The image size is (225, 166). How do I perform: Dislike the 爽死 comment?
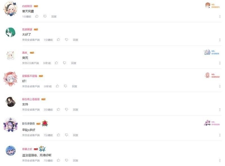64,63
